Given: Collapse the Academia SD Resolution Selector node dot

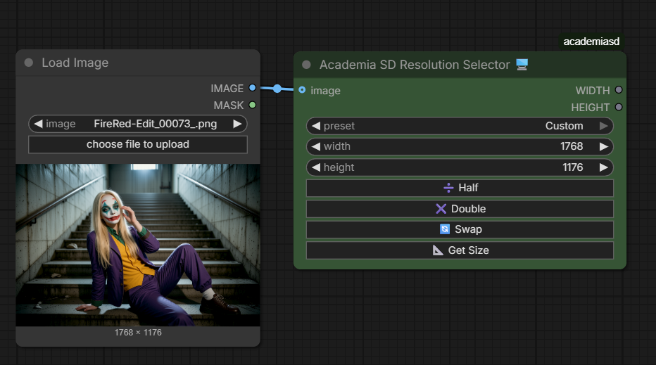Looking at the screenshot, I should 306,65.
